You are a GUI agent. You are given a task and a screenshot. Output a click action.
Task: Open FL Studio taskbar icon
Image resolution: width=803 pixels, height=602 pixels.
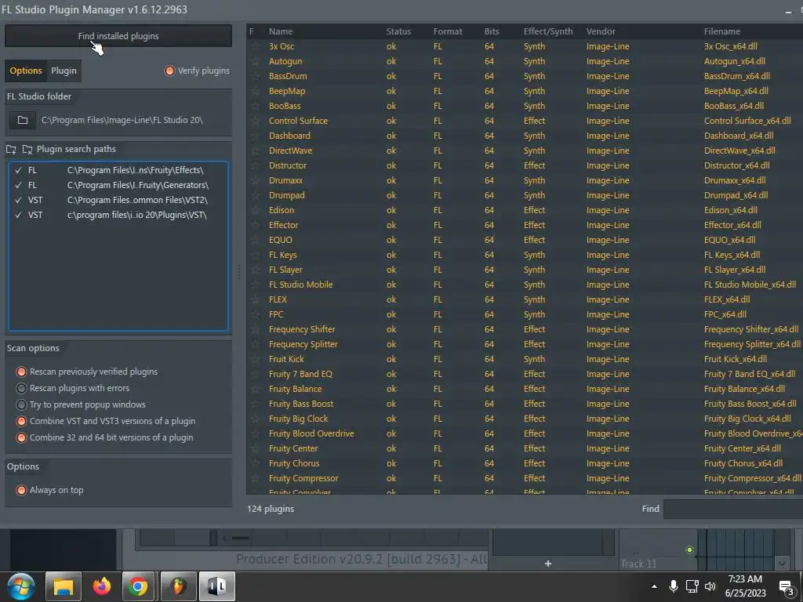178,586
